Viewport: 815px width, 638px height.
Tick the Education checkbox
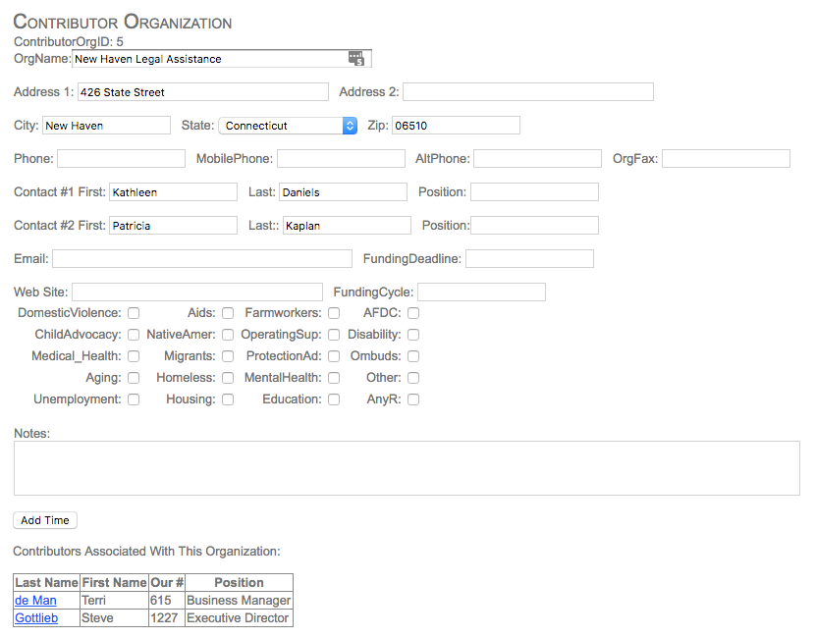click(334, 399)
